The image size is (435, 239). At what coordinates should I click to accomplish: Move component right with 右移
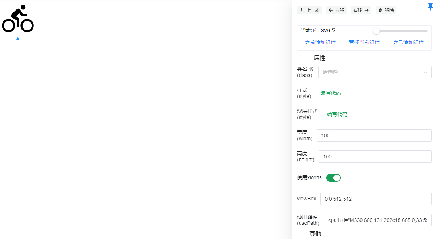tap(361, 10)
